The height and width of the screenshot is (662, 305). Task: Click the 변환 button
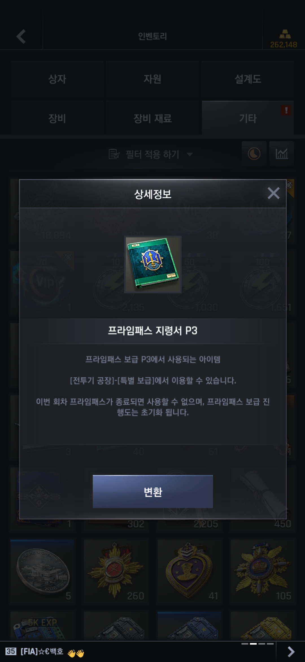point(153,491)
